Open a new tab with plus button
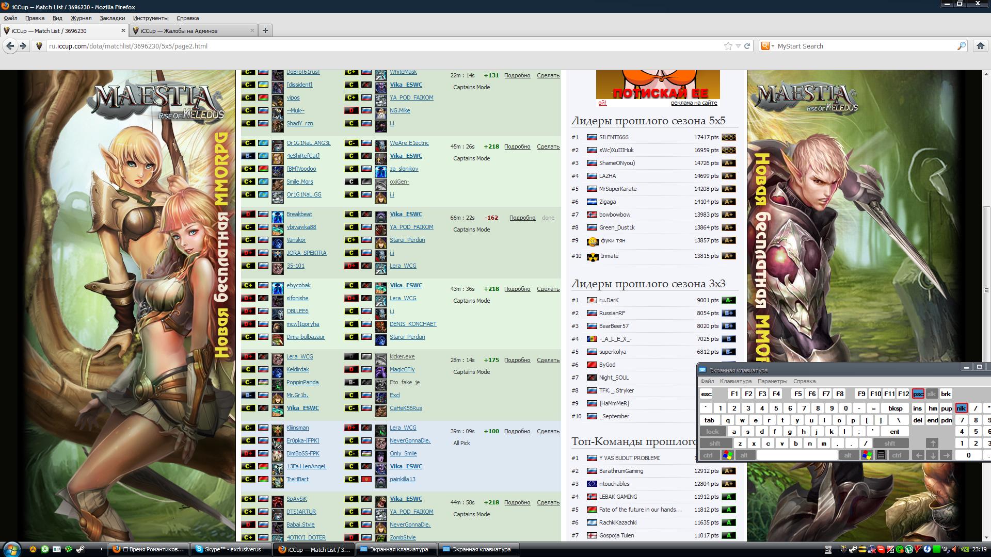This screenshot has width=991, height=557. tap(265, 30)
